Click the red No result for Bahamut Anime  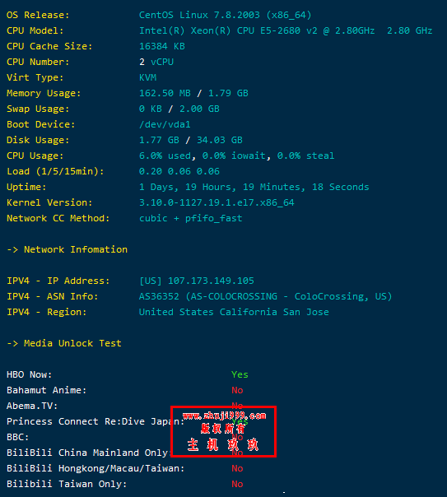[237, 390]
